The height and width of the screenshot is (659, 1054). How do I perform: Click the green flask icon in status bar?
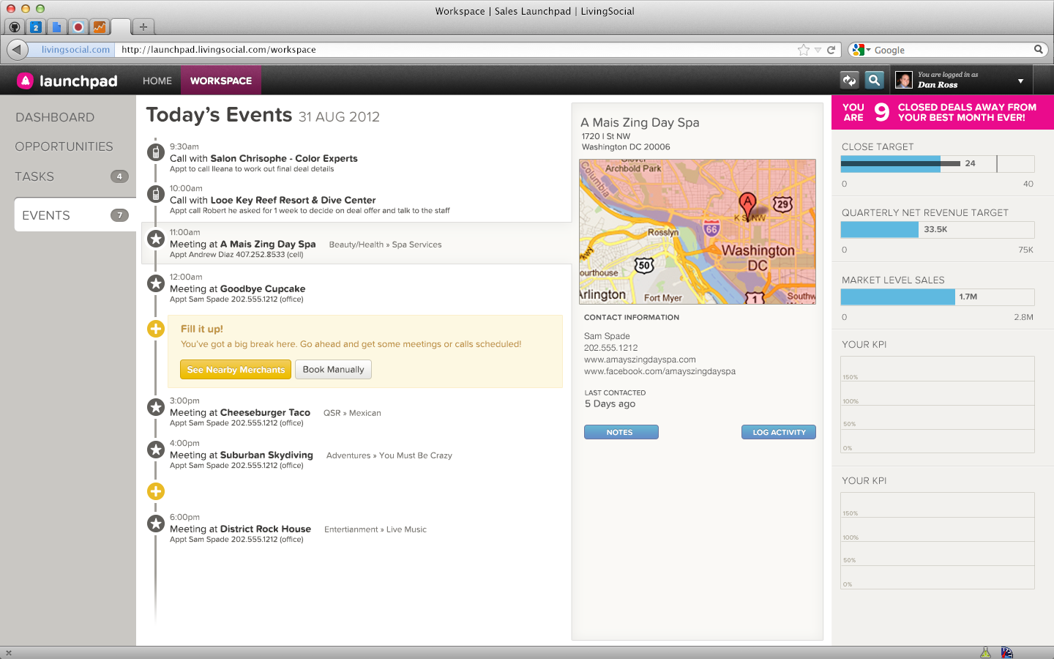[x=985, y=652]
